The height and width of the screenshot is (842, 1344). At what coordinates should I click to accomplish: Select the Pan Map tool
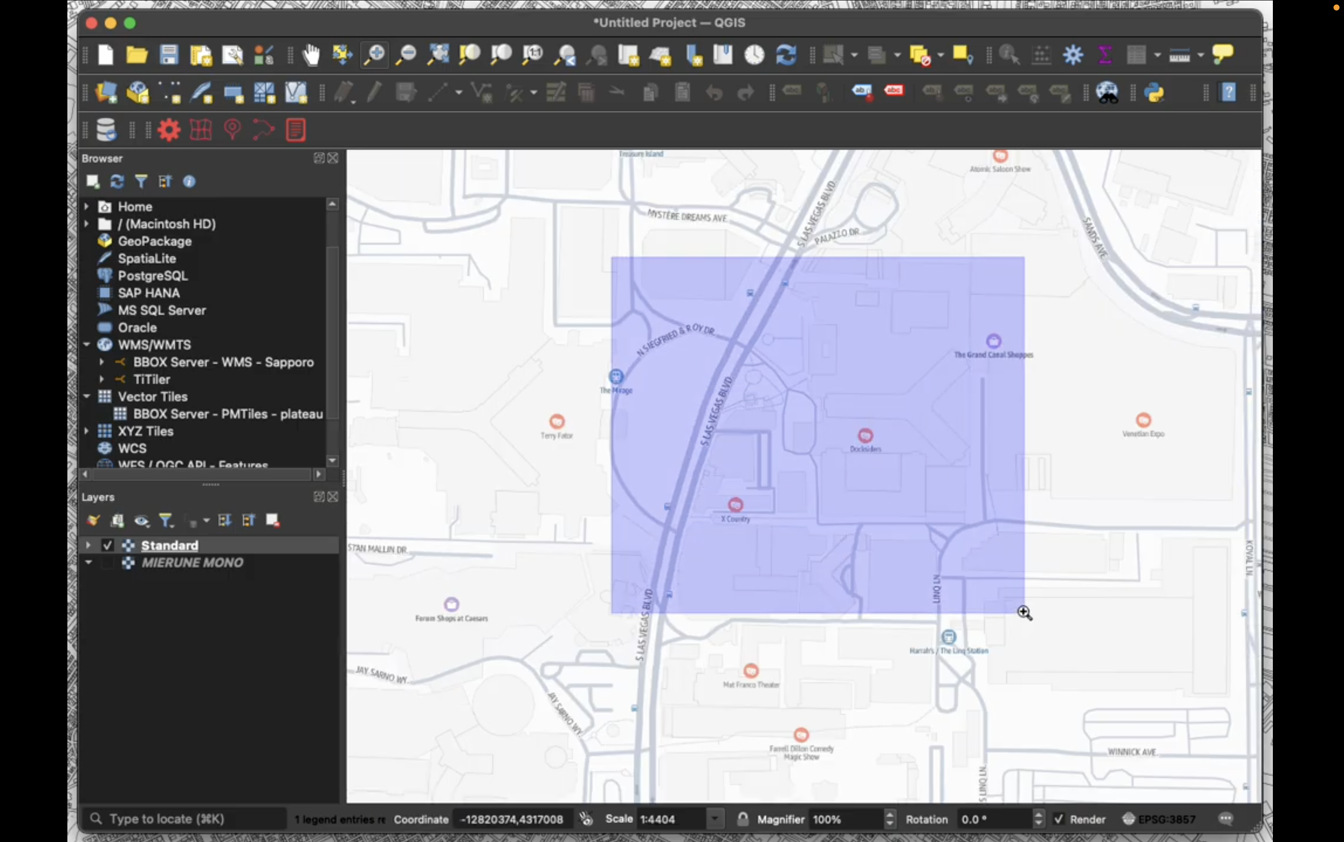(310, 55)
